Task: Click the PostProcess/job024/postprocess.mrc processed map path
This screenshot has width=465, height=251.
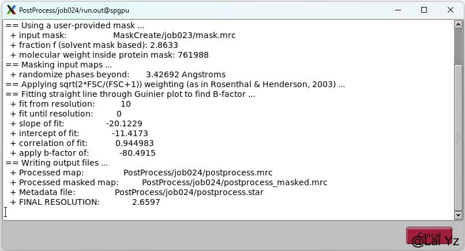Action: pyautogui.click(x=198, y=173)
